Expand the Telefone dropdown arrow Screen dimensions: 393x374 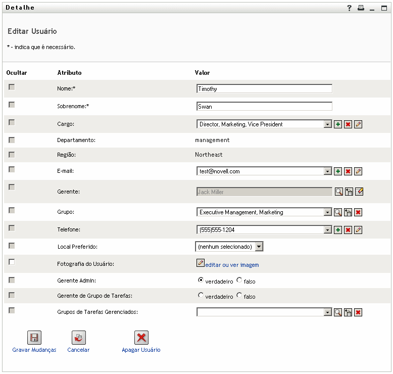point(327,230)
